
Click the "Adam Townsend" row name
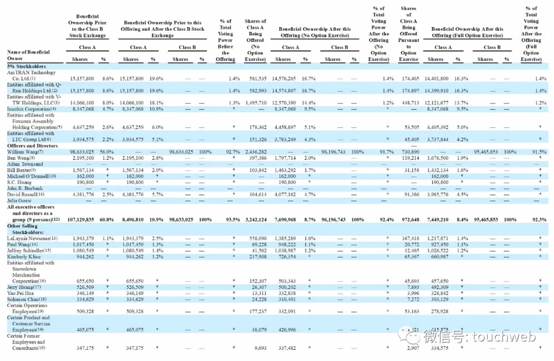25,164
